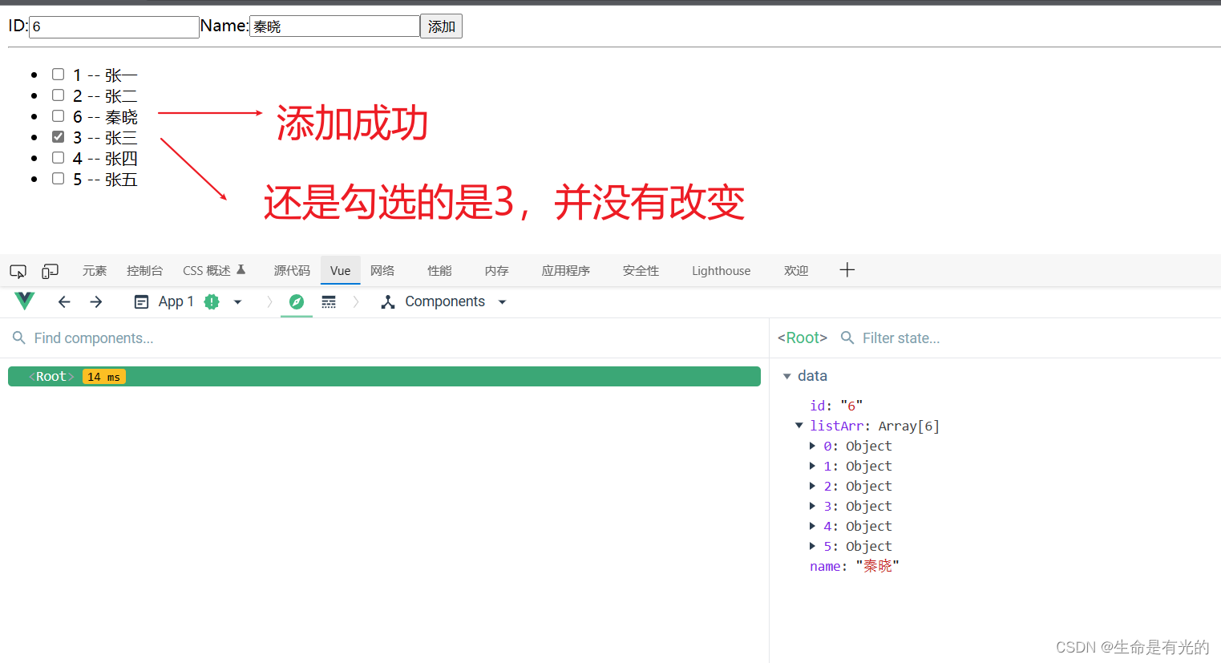Image resolution: width=1221 pixels, height=663 pixels.
Task: Click the Name input field
Action: [334, 26]
